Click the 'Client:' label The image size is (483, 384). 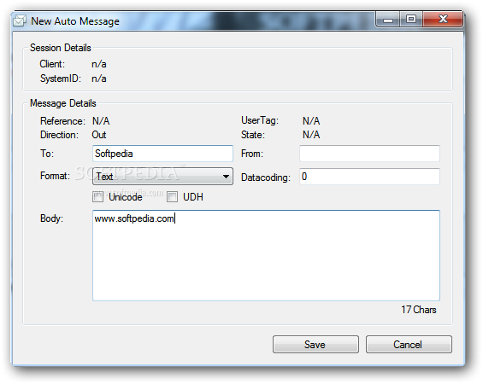tap(52, 64)
